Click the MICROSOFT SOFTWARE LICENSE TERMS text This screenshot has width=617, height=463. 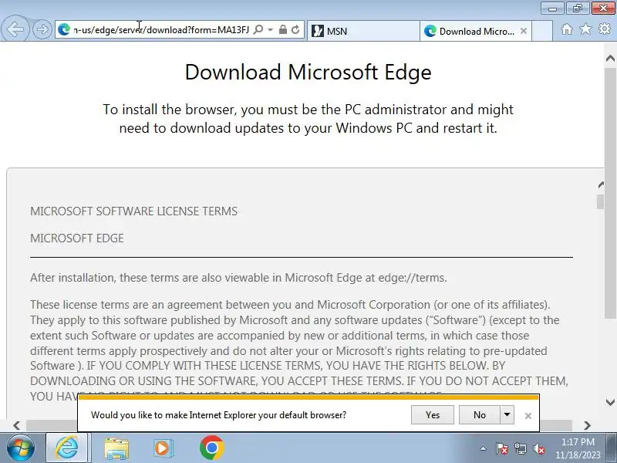133,211
